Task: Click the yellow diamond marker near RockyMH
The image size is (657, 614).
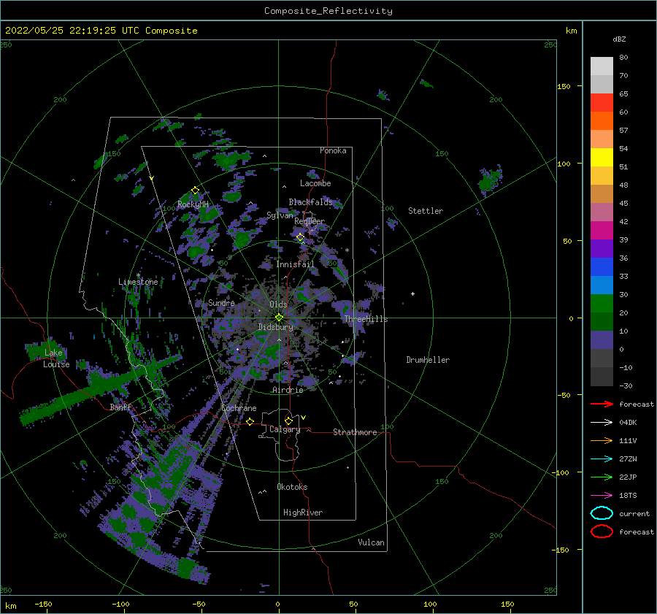Action: point(195,191)
